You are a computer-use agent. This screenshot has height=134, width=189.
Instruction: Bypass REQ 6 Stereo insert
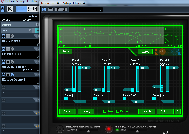pyautogui.click(x=8, y=36)
